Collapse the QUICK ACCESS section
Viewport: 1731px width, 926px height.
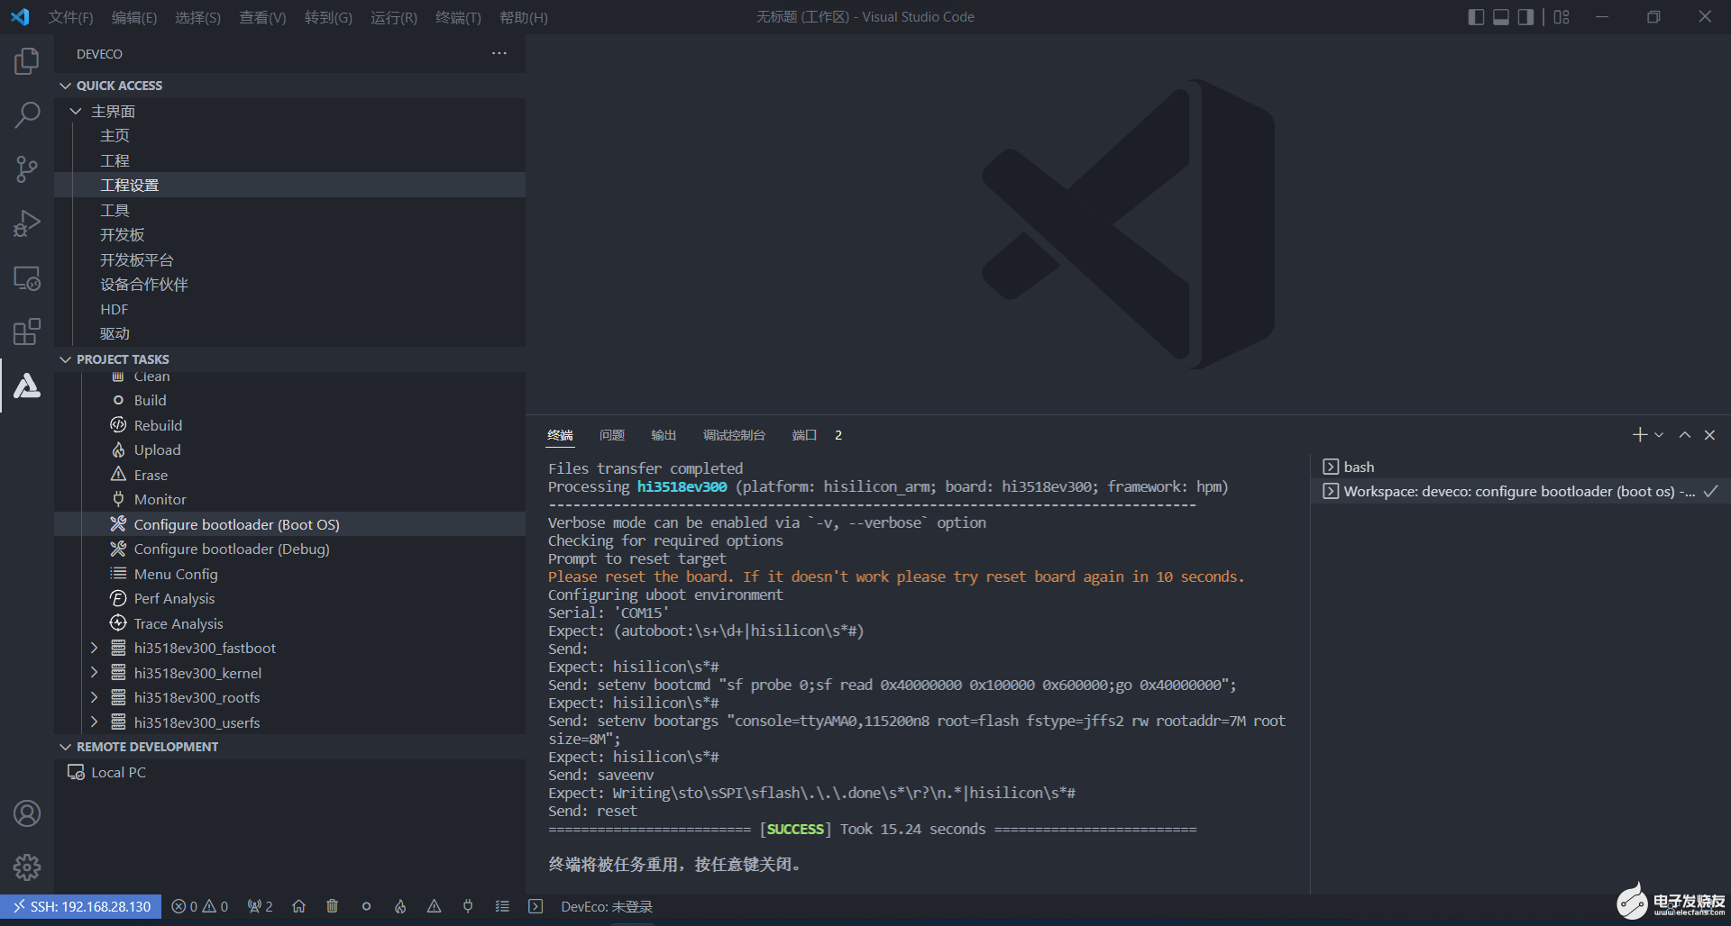pyautogui.click(x=65, y=86)
